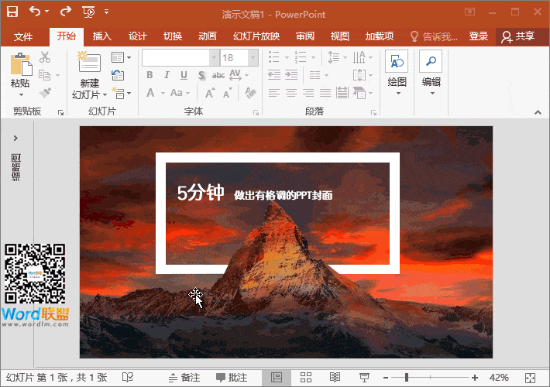This screenshot has width=550, height=387.
Task: Expand the thumbnail pane chevron
Action: coord(15,138)
